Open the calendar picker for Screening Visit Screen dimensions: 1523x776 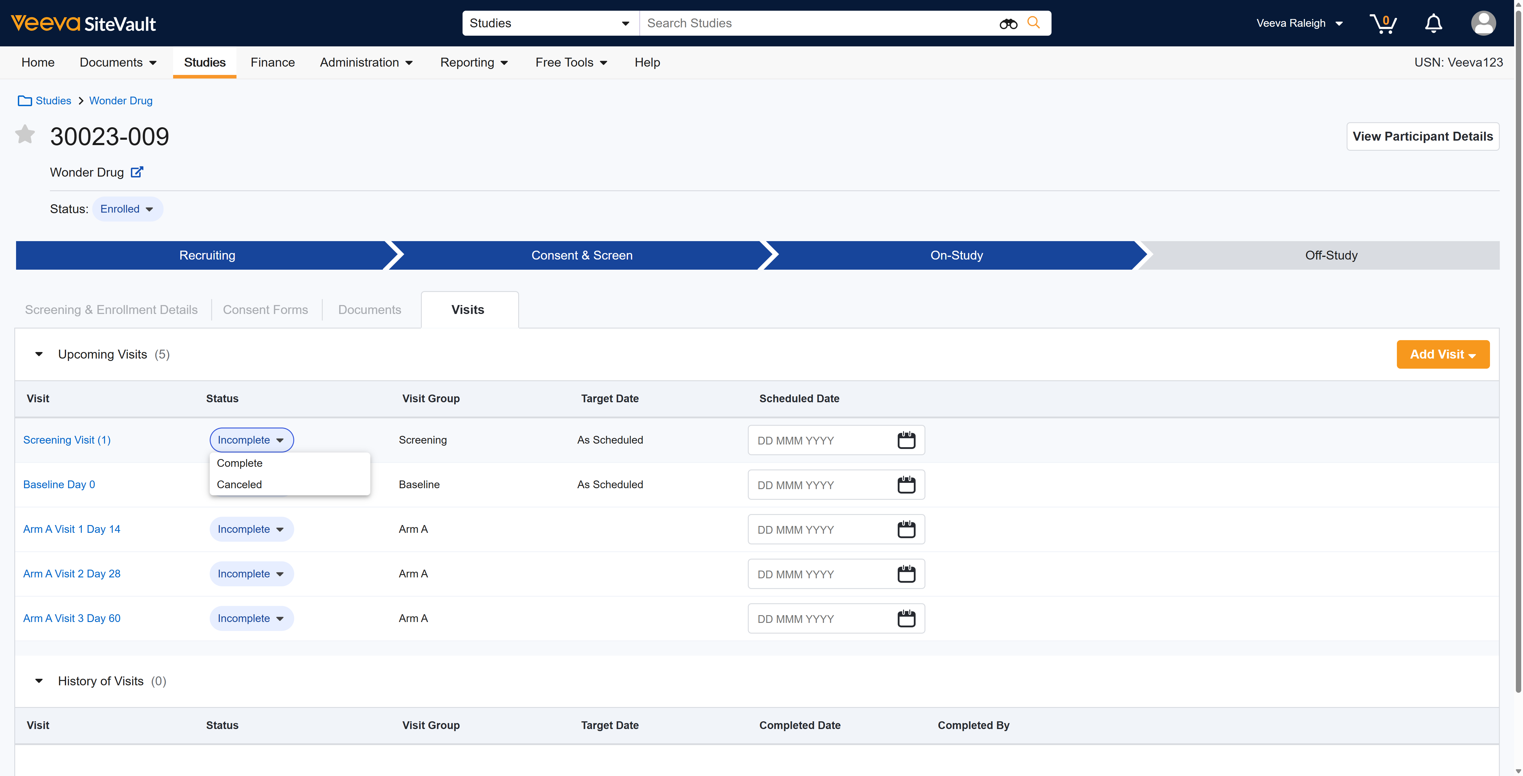(906, 440)
